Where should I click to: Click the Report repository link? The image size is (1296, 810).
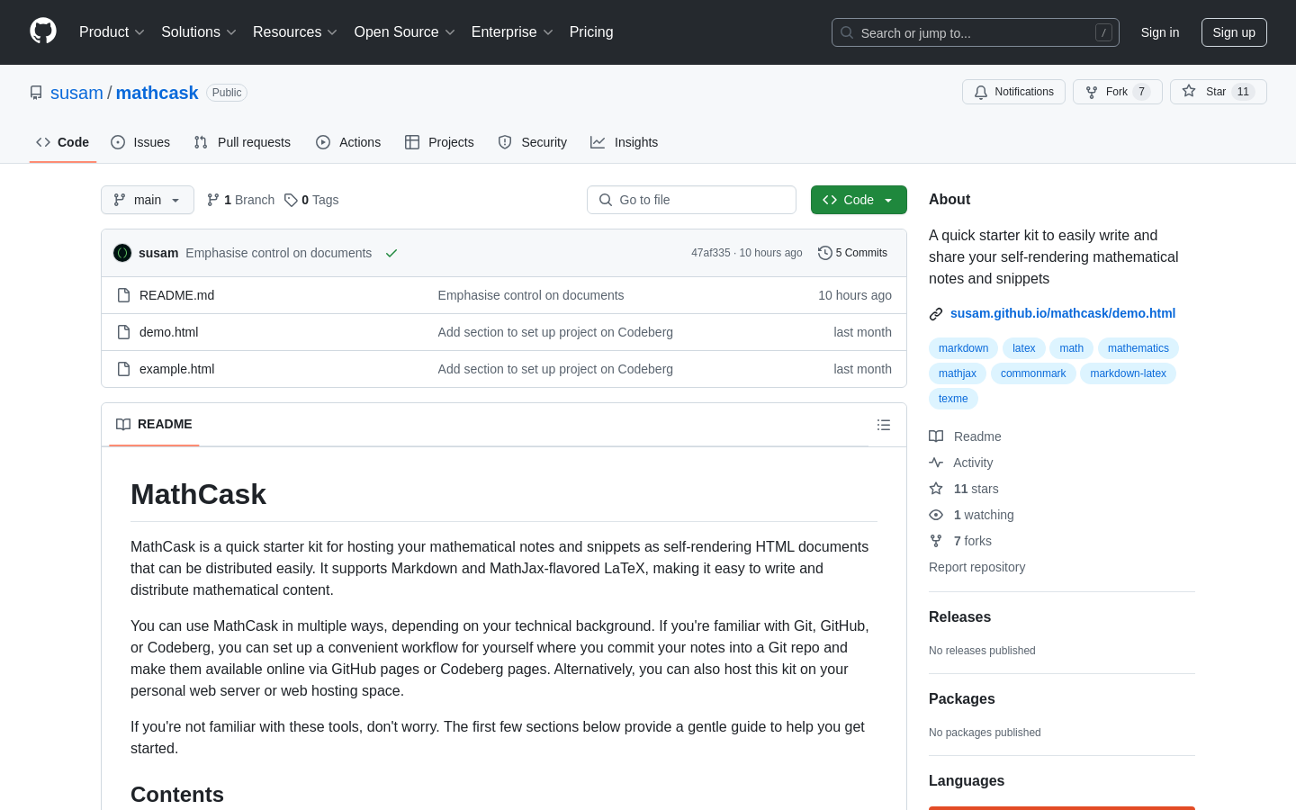point(976,567)
